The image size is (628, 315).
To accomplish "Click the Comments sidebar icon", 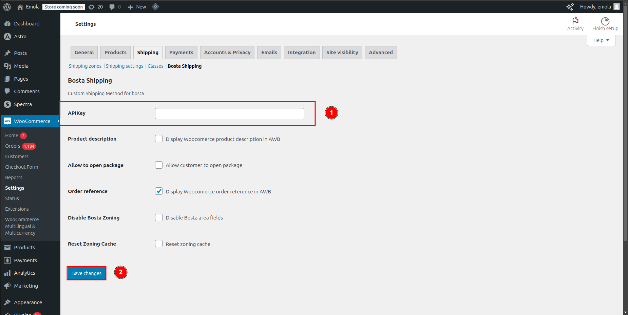I will (x=7, y=91).
